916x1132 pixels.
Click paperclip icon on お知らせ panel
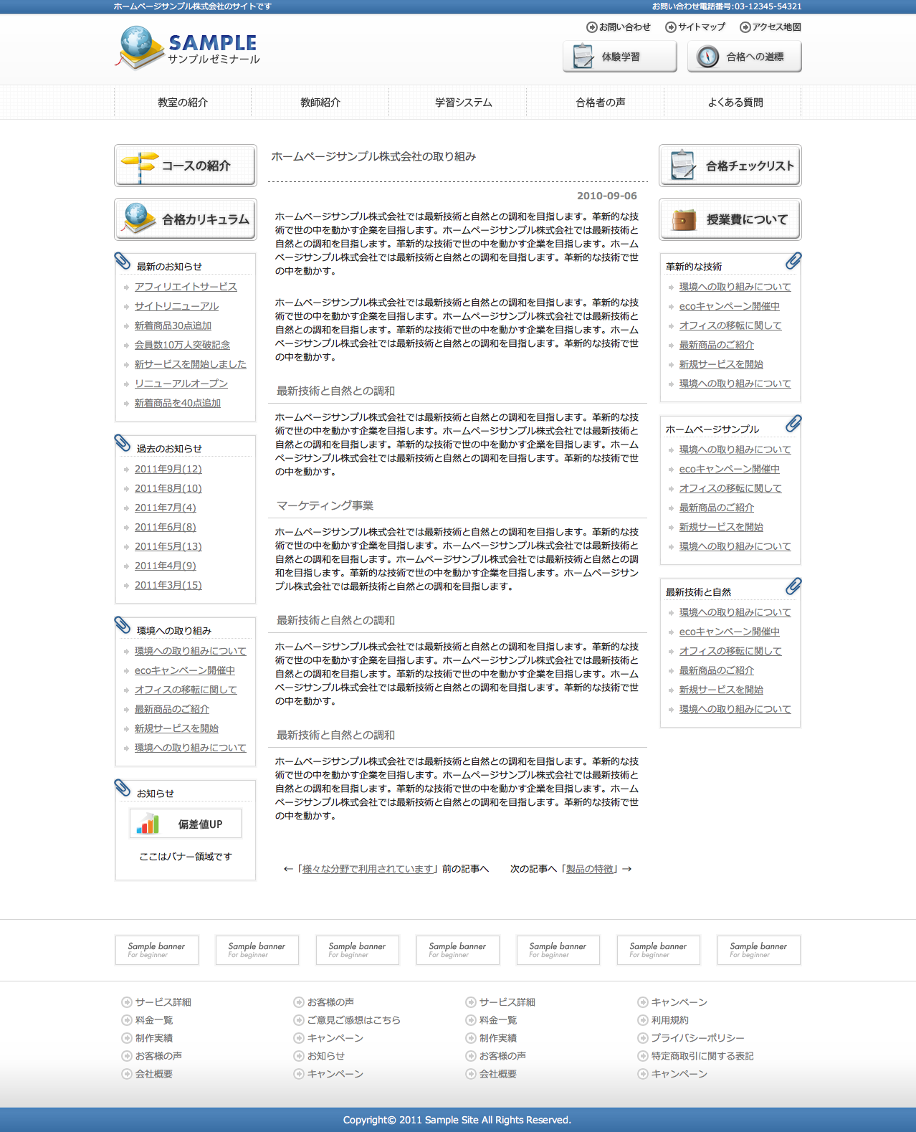(123, 788)
